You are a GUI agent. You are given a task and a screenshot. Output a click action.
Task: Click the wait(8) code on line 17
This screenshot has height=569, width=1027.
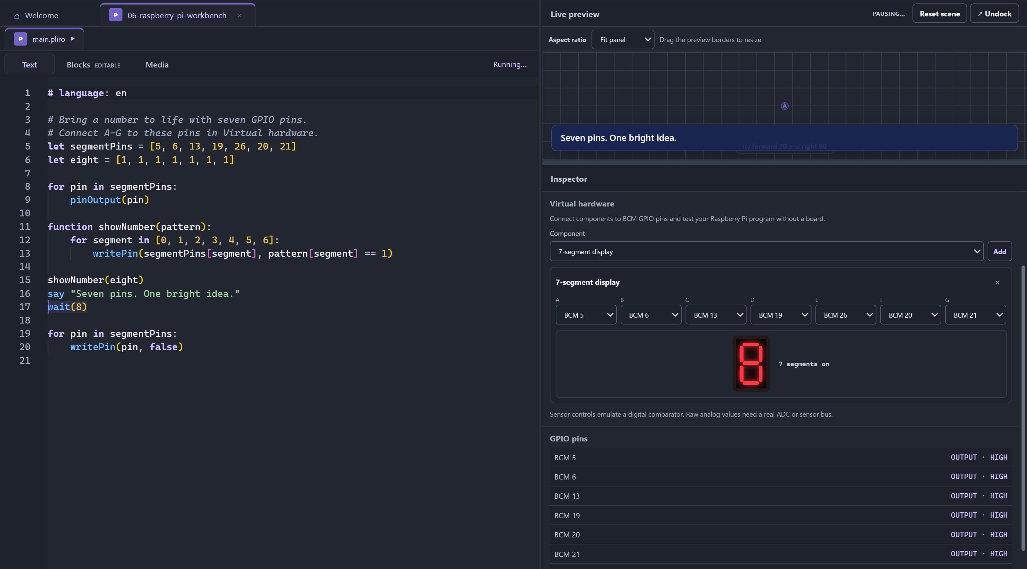click(67, 306)
